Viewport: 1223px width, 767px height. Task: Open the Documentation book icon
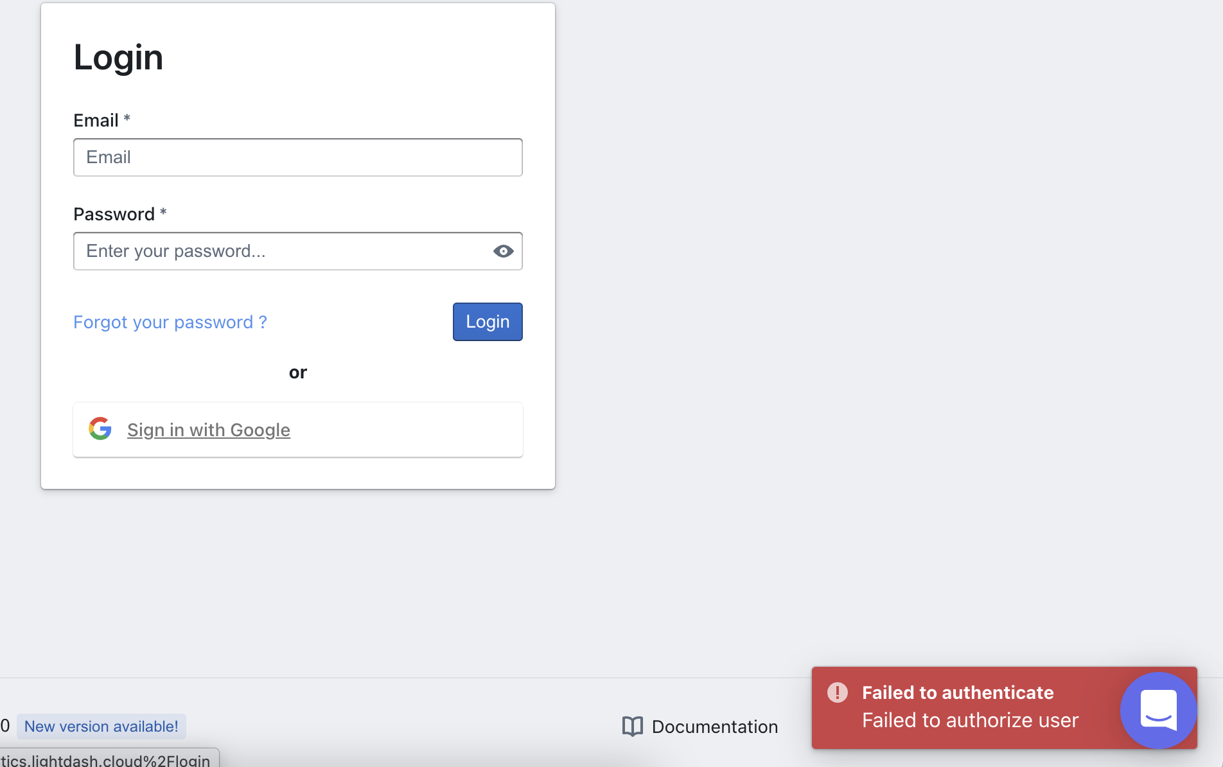[x=632, y=726]
